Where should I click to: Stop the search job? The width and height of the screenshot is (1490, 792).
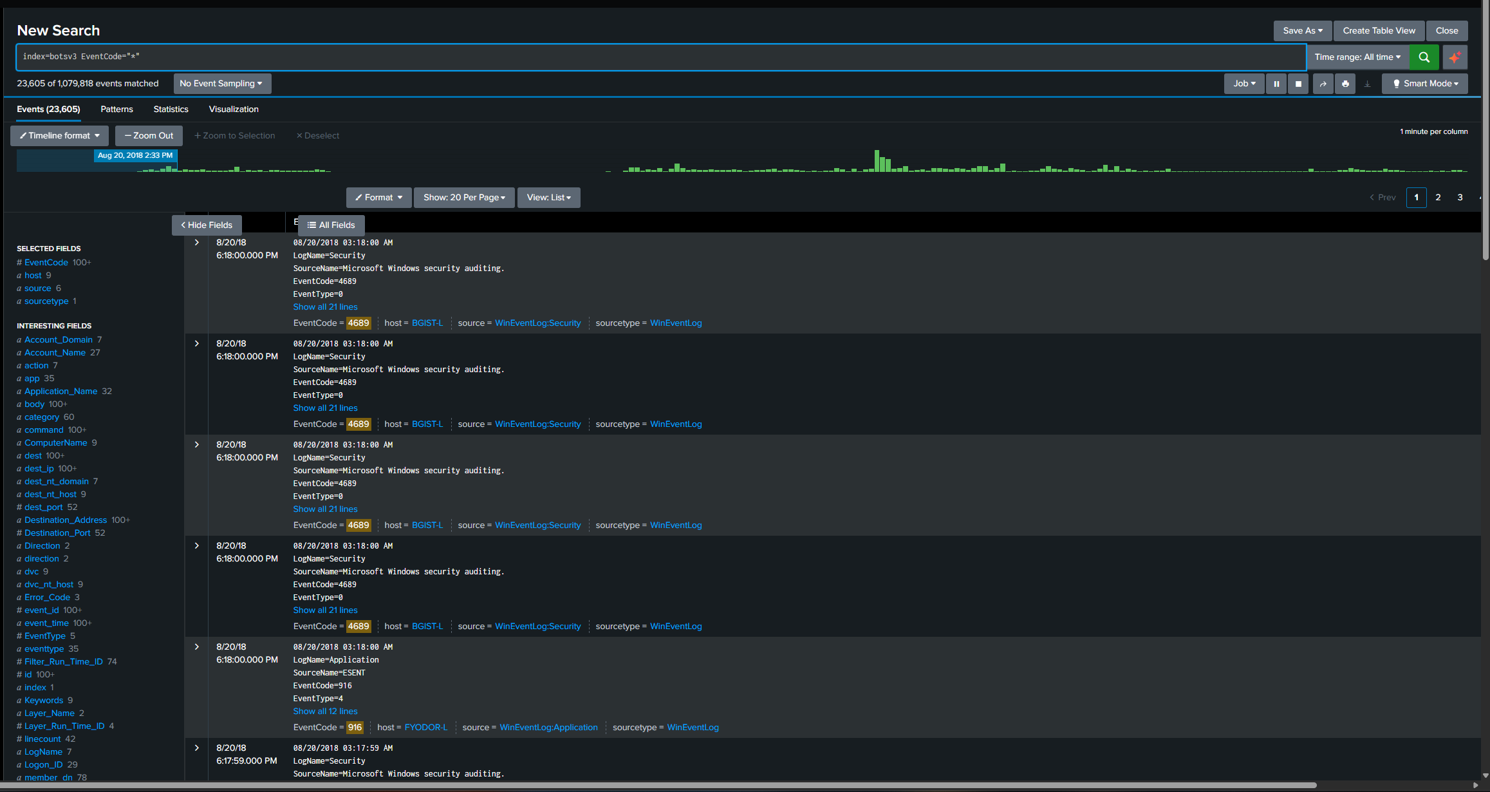tap(1298, 84)
